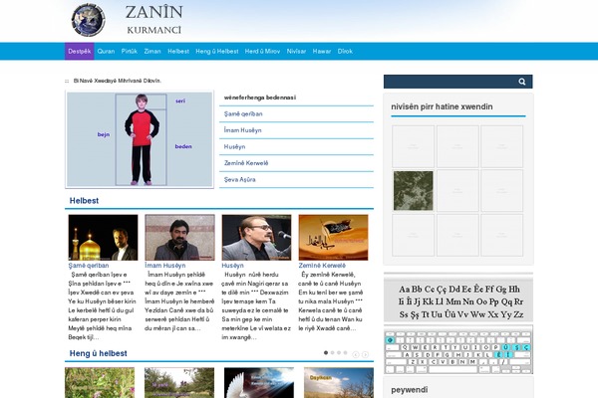Click 'nivîsên pirr hatine xwendin' heading
This screenshot has width=598, height=398.
coord(442,106)
